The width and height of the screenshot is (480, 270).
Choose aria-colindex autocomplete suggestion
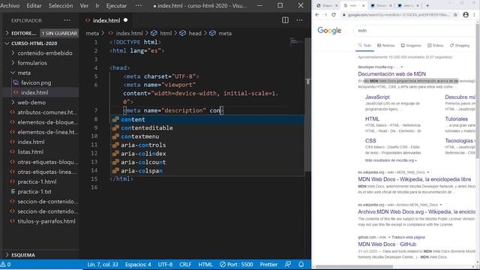click(x=208, y=154)
